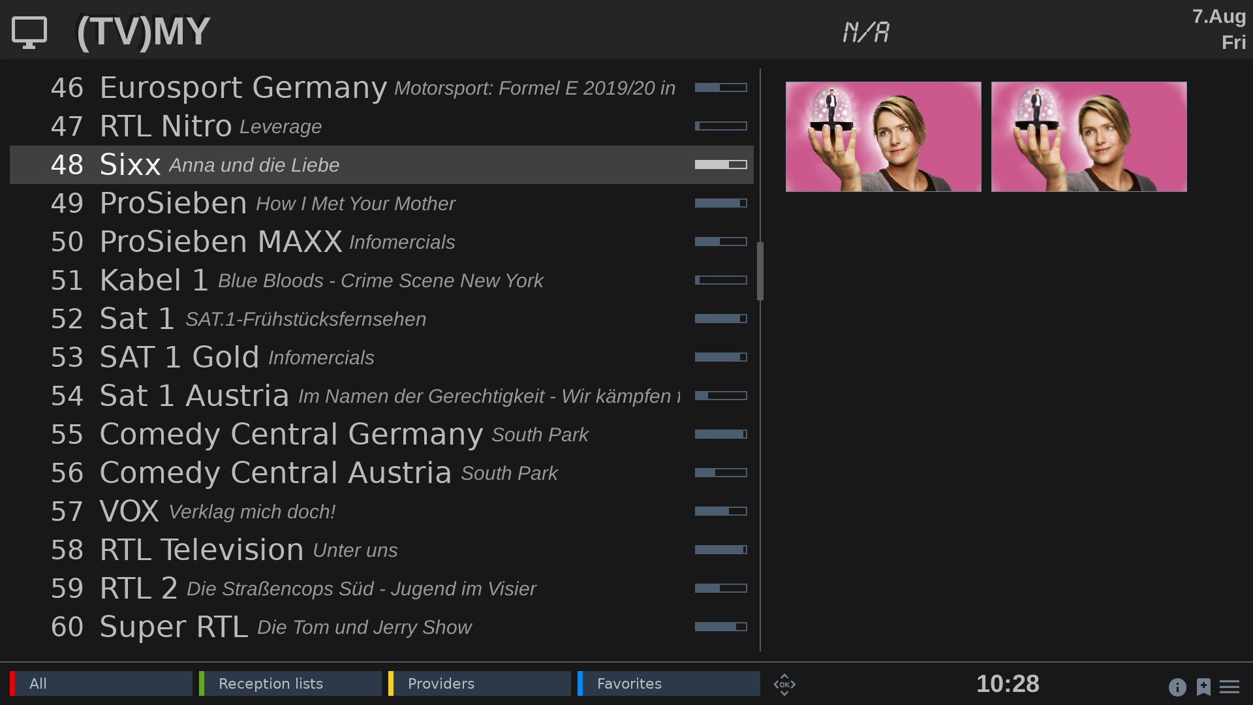Screen dimensions: 1253x705
Task: Click the OK navigation arrows icon
Action: point(784,684)
